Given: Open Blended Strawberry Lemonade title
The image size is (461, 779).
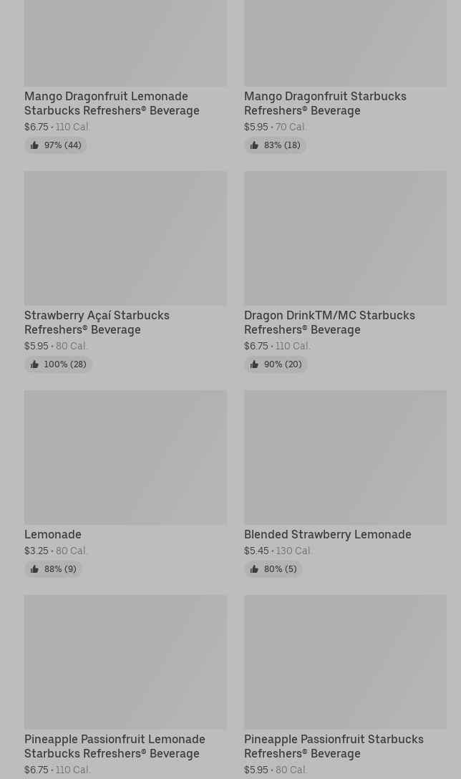Looking at the screenshot, I should [x=327, y=535].
